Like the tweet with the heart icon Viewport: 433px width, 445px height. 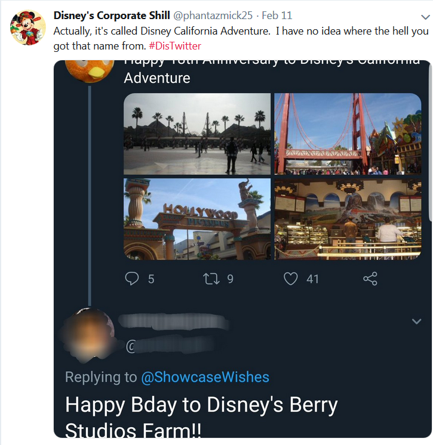(291, 279)
